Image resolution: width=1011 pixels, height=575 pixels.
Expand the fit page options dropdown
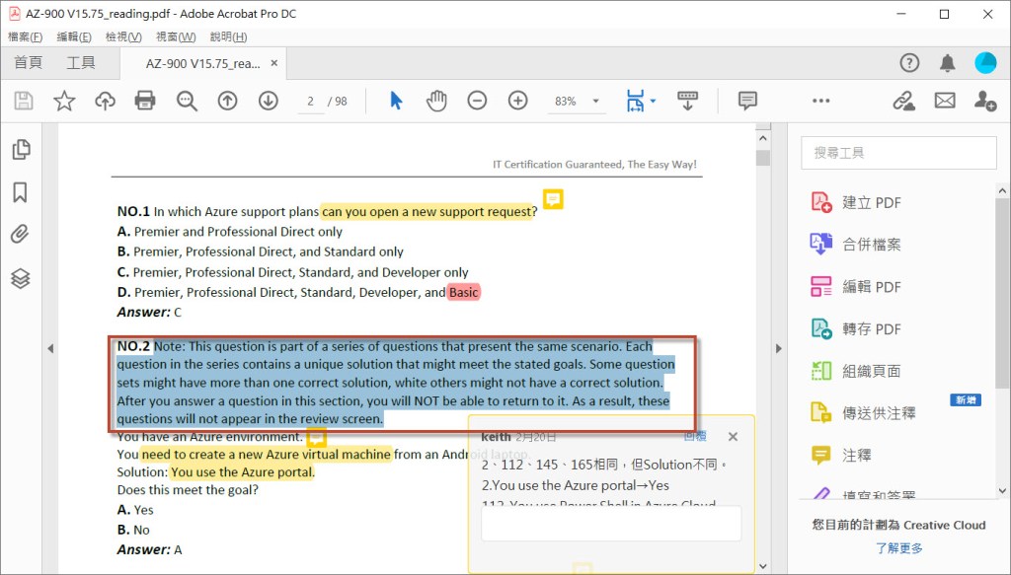click(x=653, y=102)
